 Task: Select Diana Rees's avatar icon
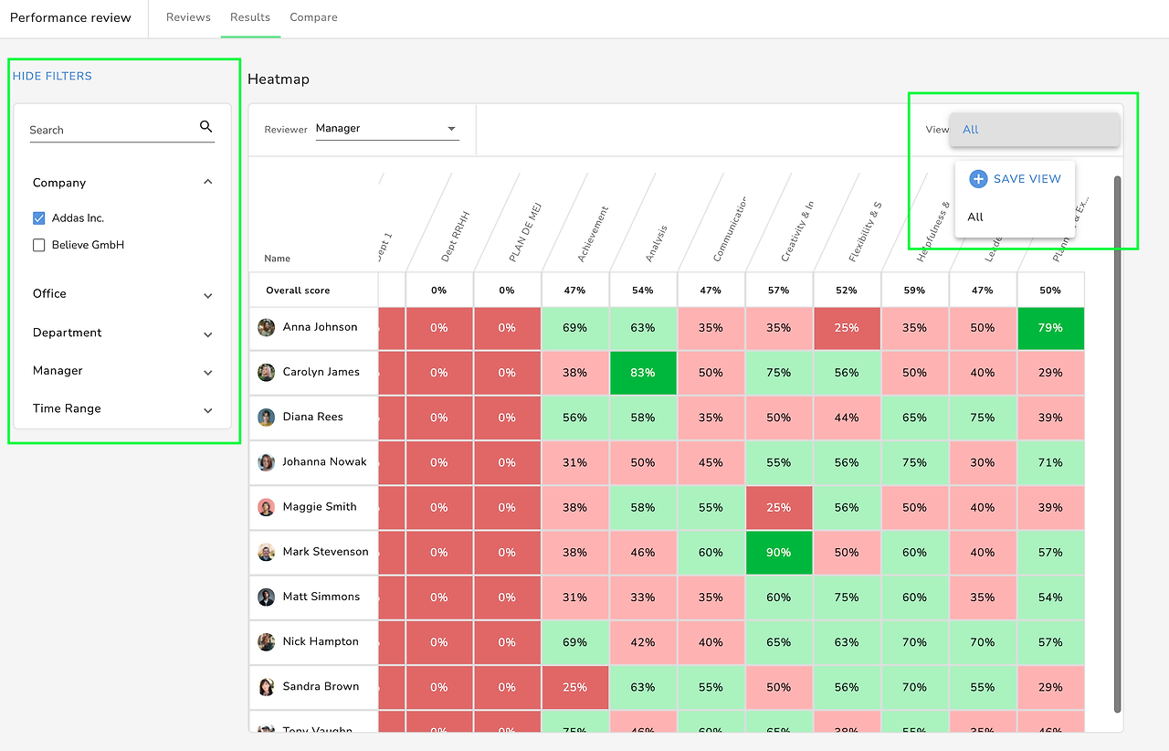coord(267,418)
